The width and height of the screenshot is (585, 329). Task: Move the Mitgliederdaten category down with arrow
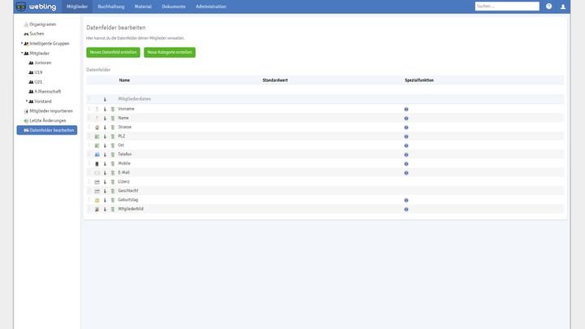point(105,99)
